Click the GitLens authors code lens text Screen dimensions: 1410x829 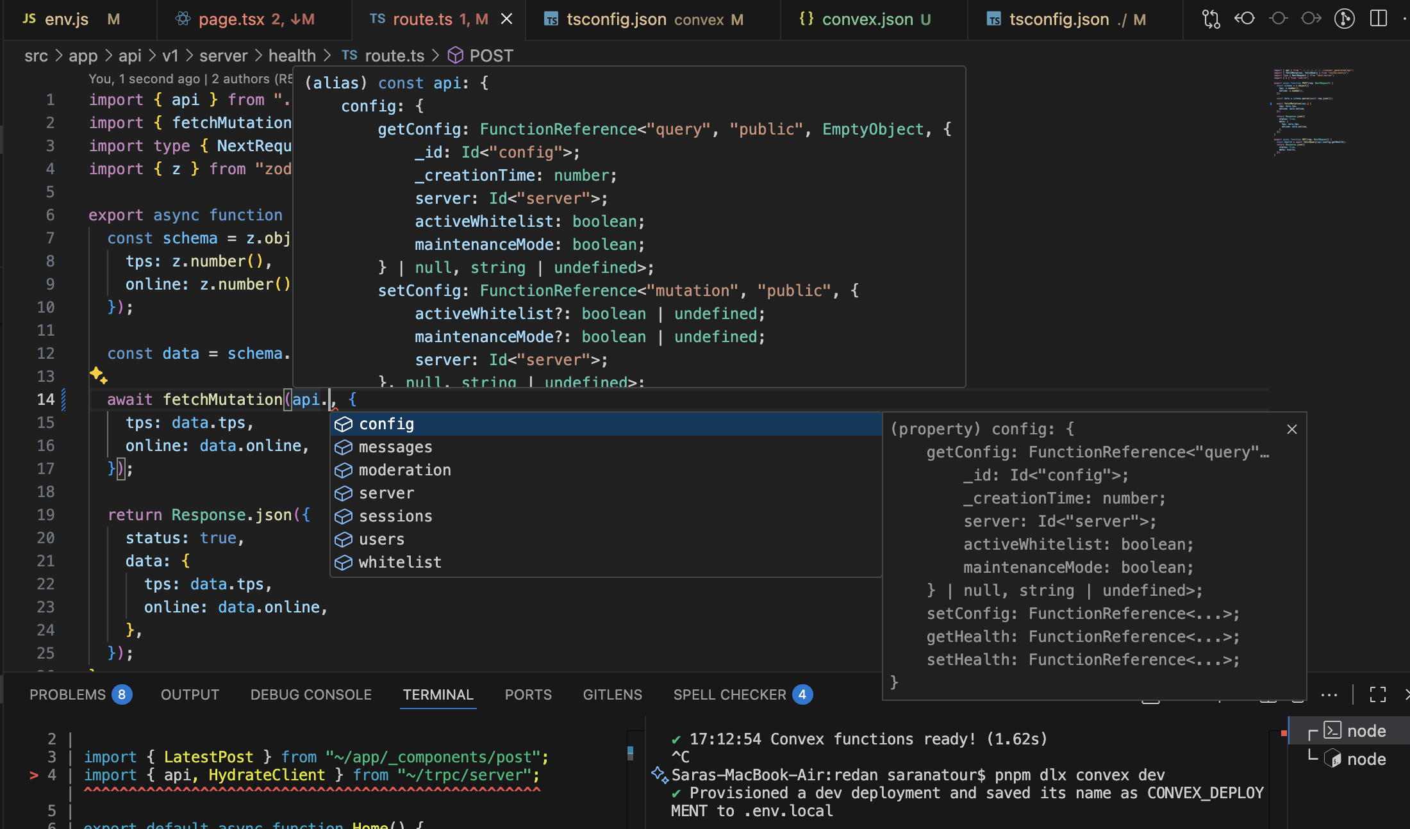(x=190, y=79)
